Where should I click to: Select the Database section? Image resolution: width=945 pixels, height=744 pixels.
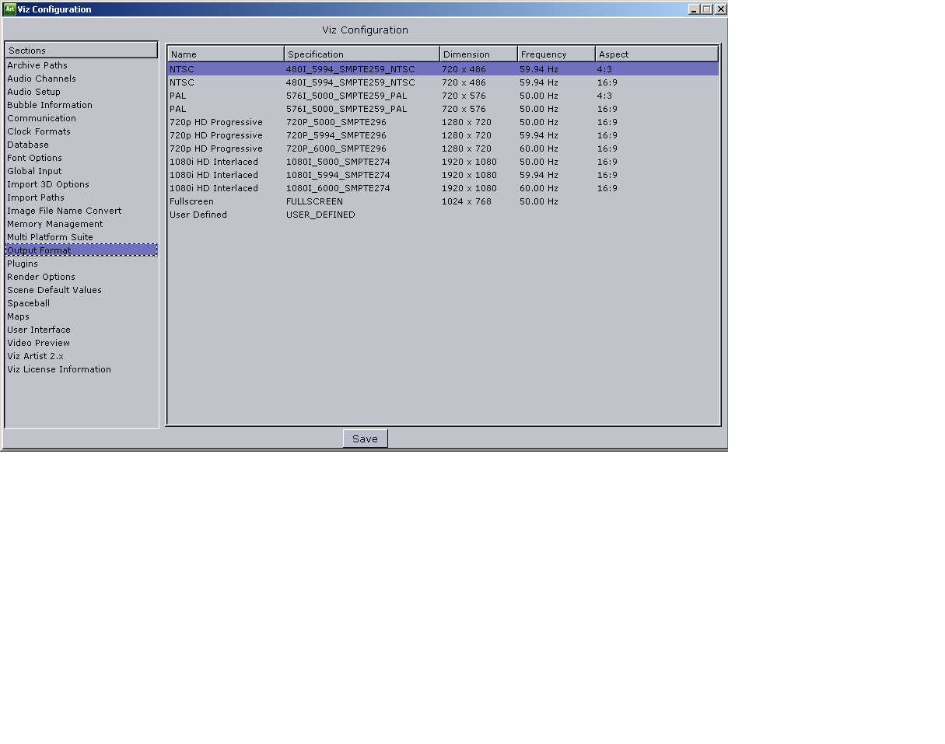27,145
